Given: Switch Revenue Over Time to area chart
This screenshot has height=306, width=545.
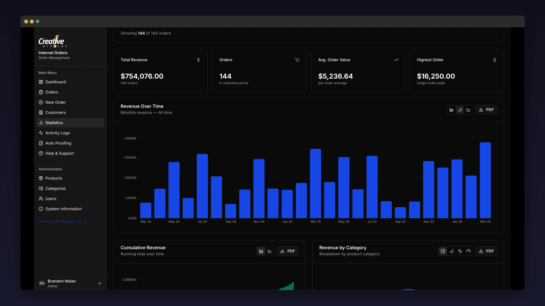Looking at the screenshot, I should [452, 110].
